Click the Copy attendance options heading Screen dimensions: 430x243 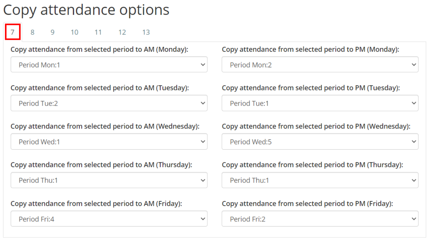(87, 10)
